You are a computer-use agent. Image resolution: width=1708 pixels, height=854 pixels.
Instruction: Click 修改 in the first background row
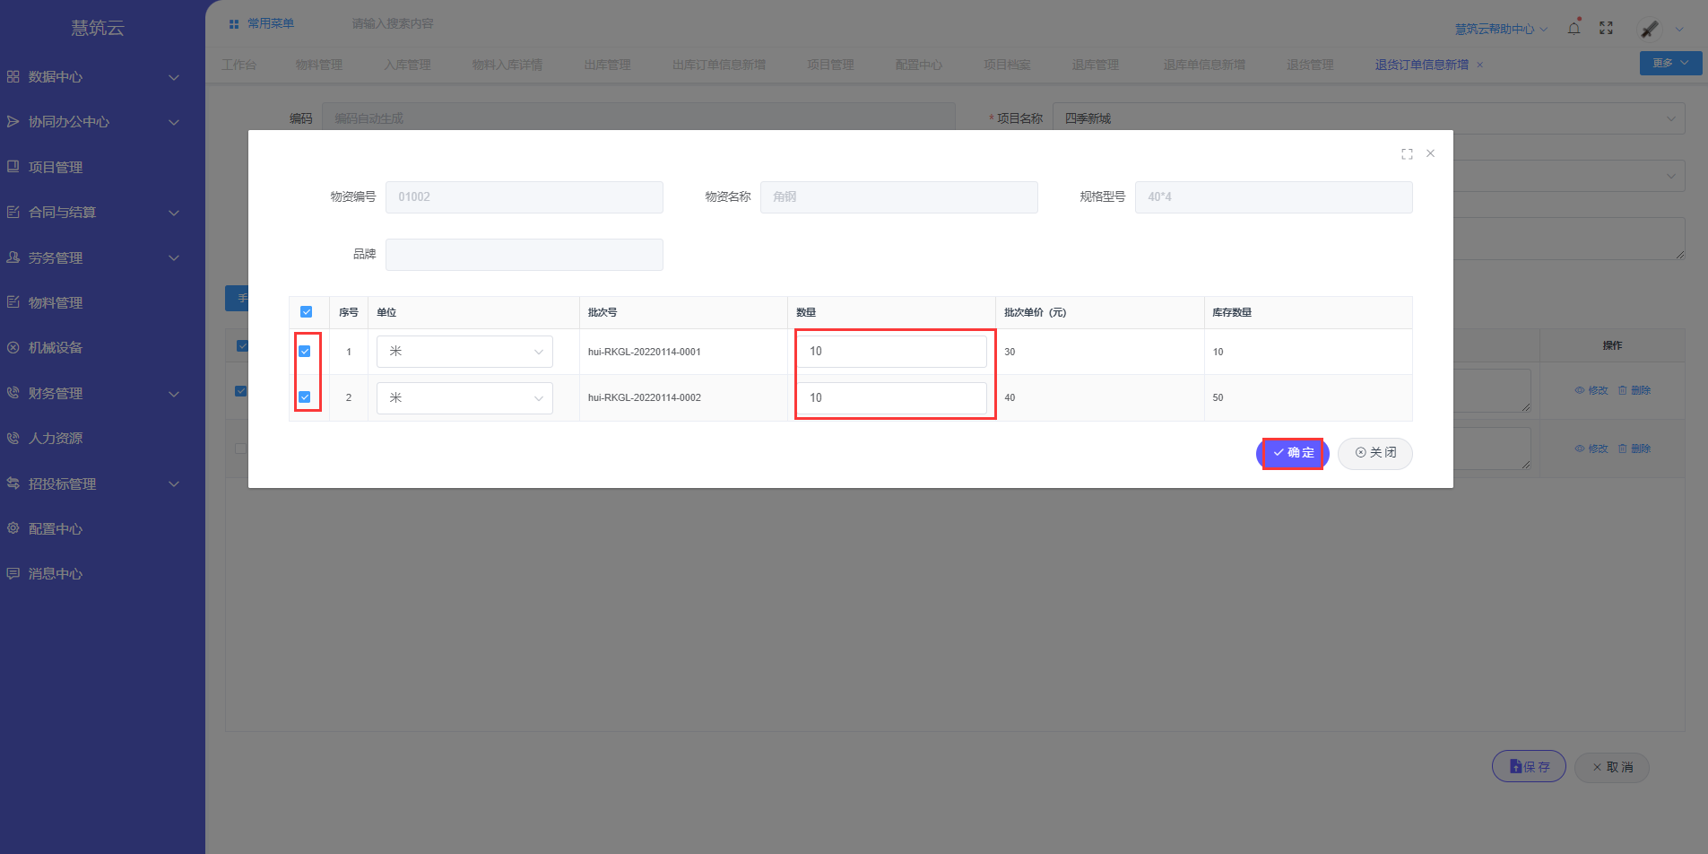coord(1591,390)
